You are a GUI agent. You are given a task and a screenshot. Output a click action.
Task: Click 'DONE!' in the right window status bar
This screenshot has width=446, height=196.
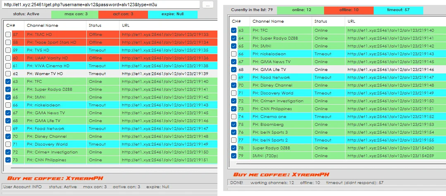click(x=237, y=183)
